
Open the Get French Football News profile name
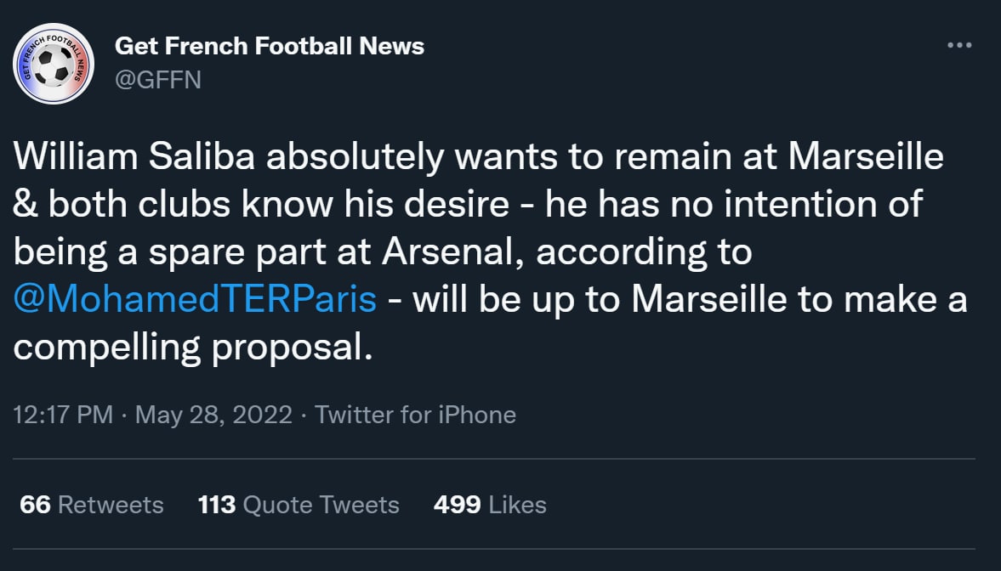pos(269,46)
